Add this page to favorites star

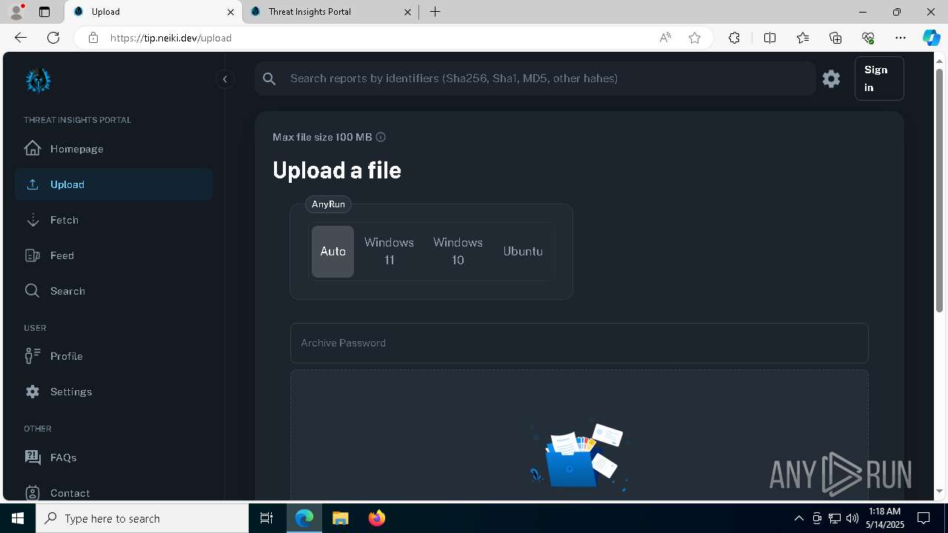pyautogui.click(x=695, y=38)
